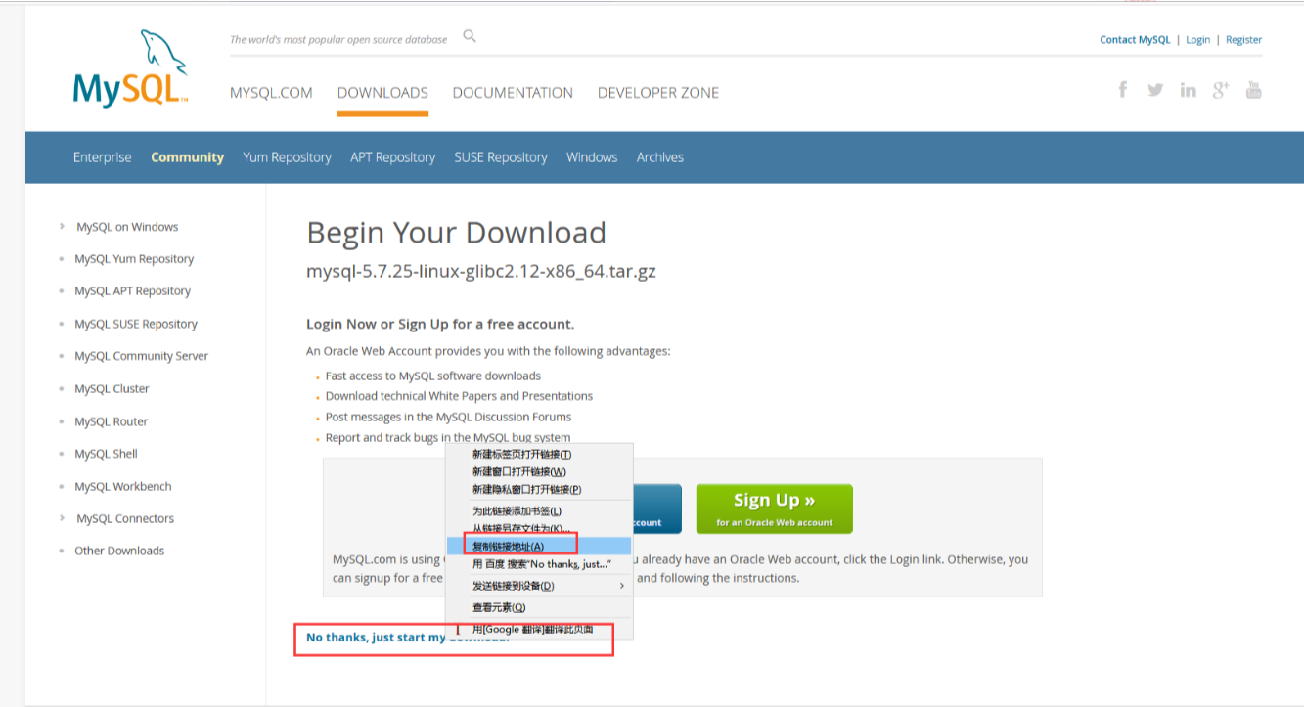
Task: Expand 发送链接到设备(D) submenu
Action: 539,586
